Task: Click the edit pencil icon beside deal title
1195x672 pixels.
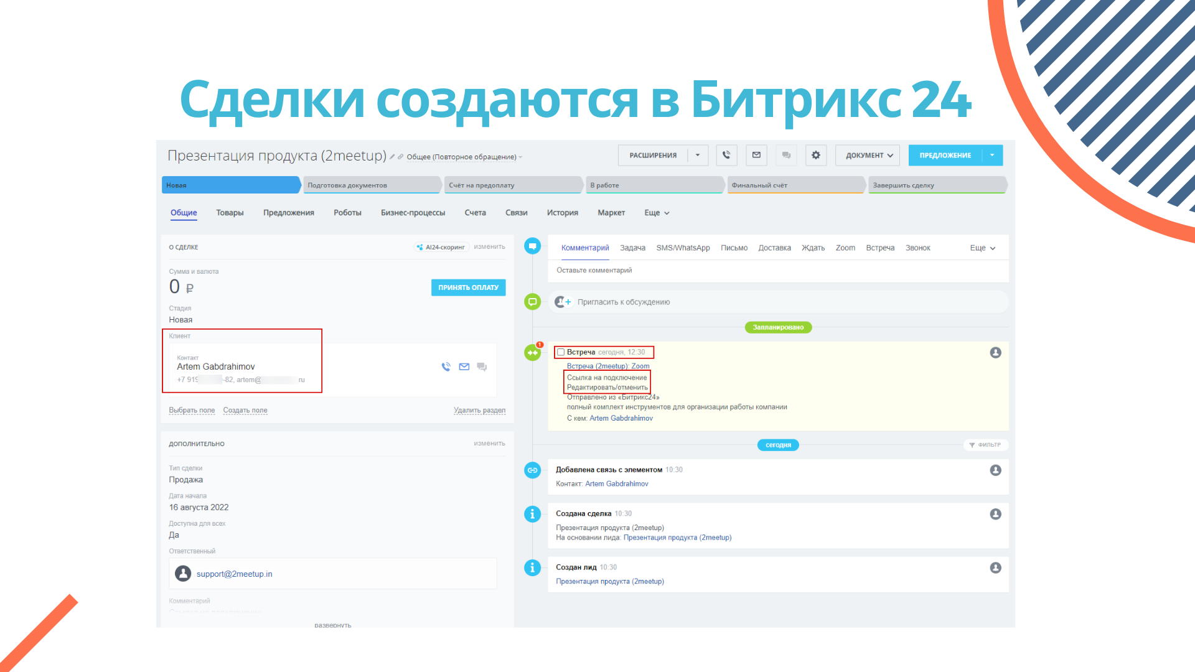Action: (392, 157)
